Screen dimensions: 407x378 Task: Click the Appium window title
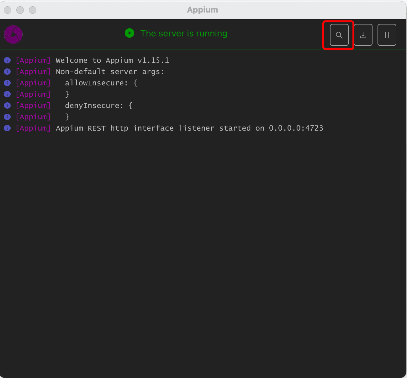[x=203, y=10]
